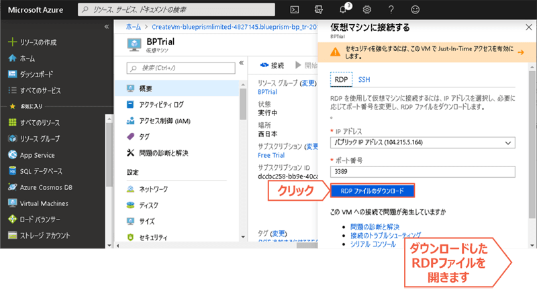The height and width of the screenshot is (292, 537).
Task: Focus the 検索(Ctrl+/) menu search field
Action: coord(181,68)
